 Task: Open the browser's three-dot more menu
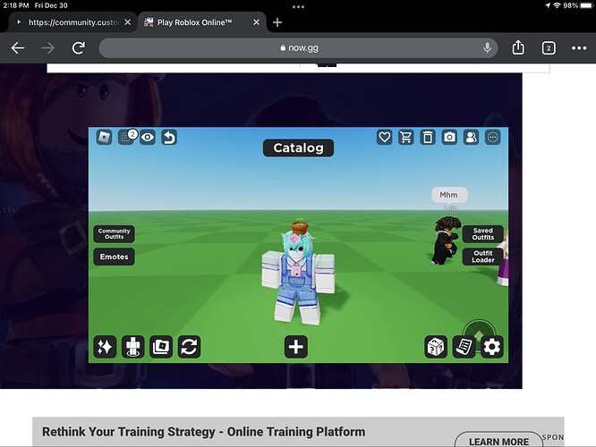pyautogui.click(x=577, y=47)
